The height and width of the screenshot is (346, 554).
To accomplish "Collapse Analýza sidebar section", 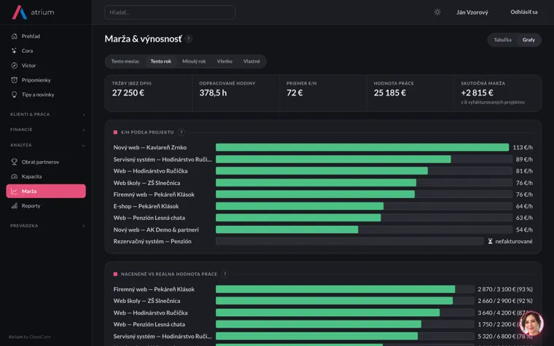I will [47, 145].
